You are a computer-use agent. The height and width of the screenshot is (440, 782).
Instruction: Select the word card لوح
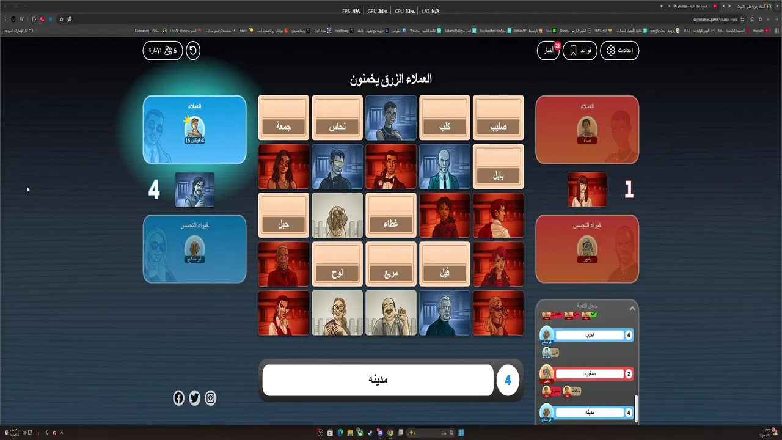pyautogui.click(x=337, y=264)
